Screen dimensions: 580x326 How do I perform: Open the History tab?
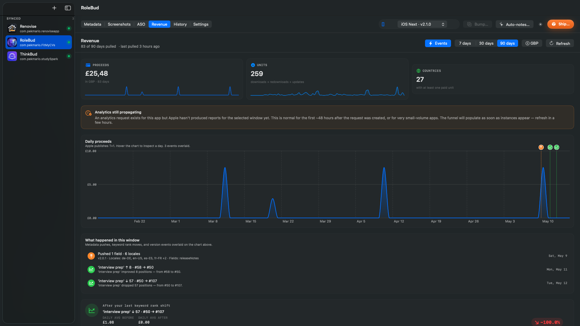pos(180,24)
